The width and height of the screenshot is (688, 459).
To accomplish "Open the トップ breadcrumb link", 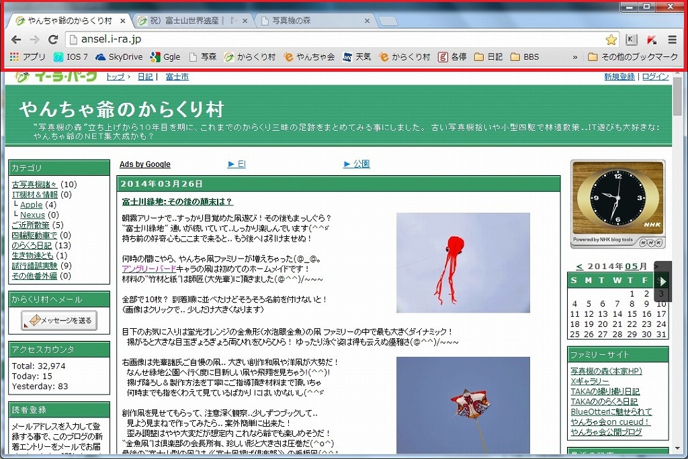I will [116, 76].
